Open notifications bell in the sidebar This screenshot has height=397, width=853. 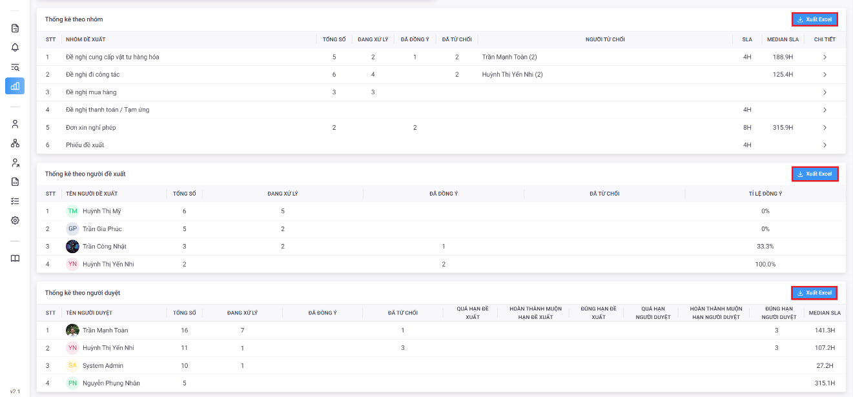[x=15, y=48]
